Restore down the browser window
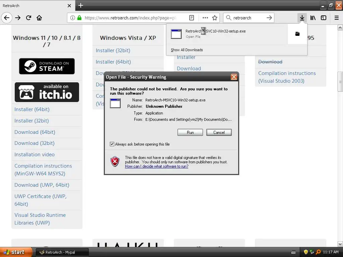 pos(331,5)
